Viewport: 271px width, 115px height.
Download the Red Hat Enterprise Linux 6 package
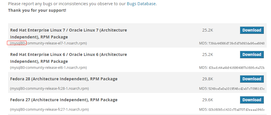tap(252, 54)
